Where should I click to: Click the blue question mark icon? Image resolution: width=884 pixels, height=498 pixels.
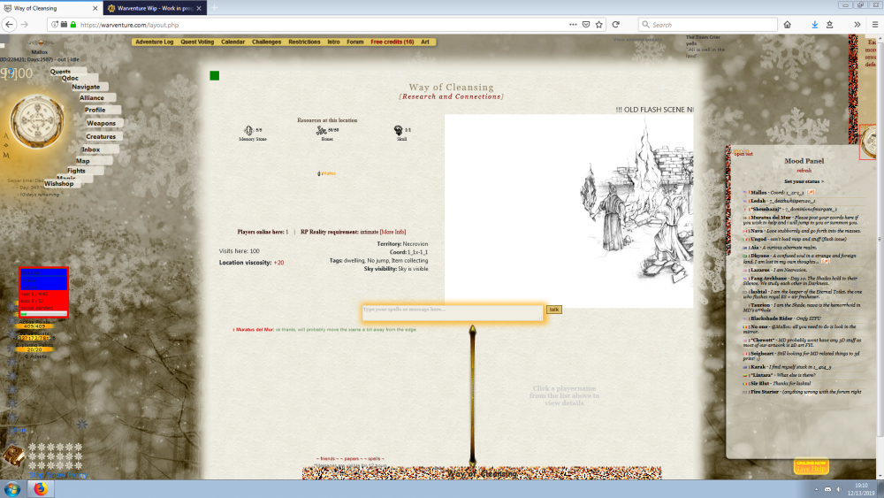point(11,73)
